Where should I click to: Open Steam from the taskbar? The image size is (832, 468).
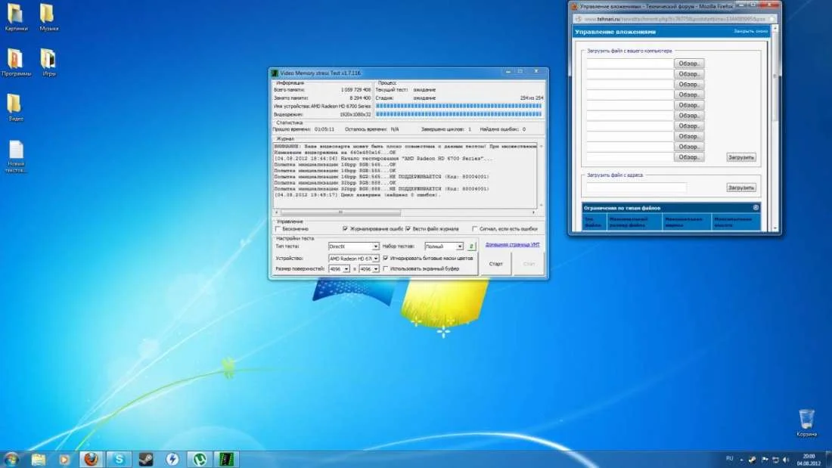[145, 459]
